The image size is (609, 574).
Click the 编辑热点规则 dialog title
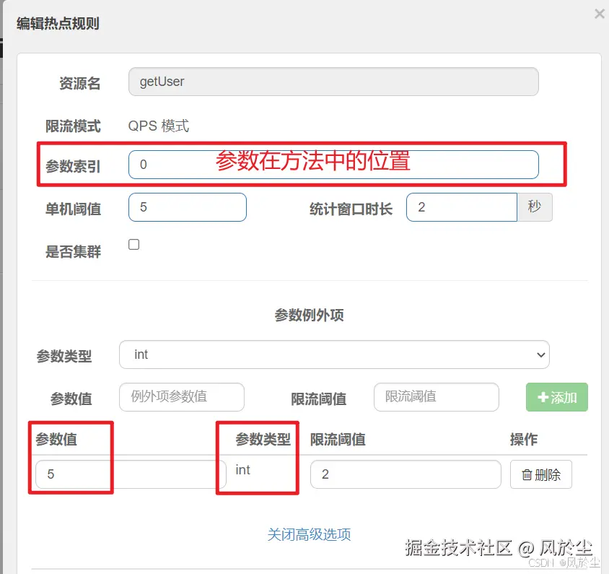point(58,24)
